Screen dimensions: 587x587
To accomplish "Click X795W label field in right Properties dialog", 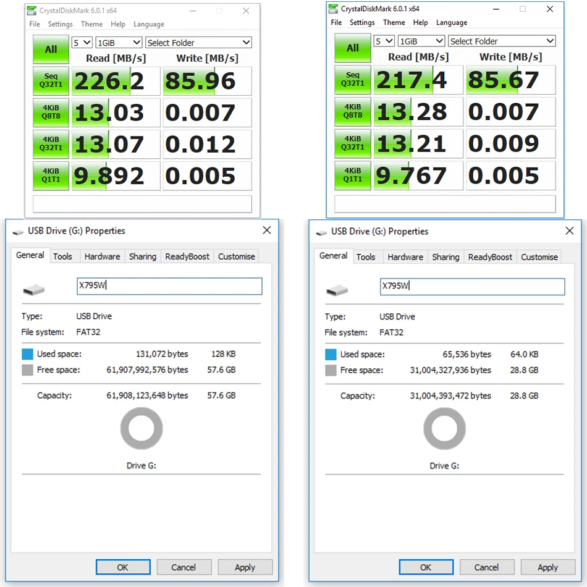I will point(473,286).
